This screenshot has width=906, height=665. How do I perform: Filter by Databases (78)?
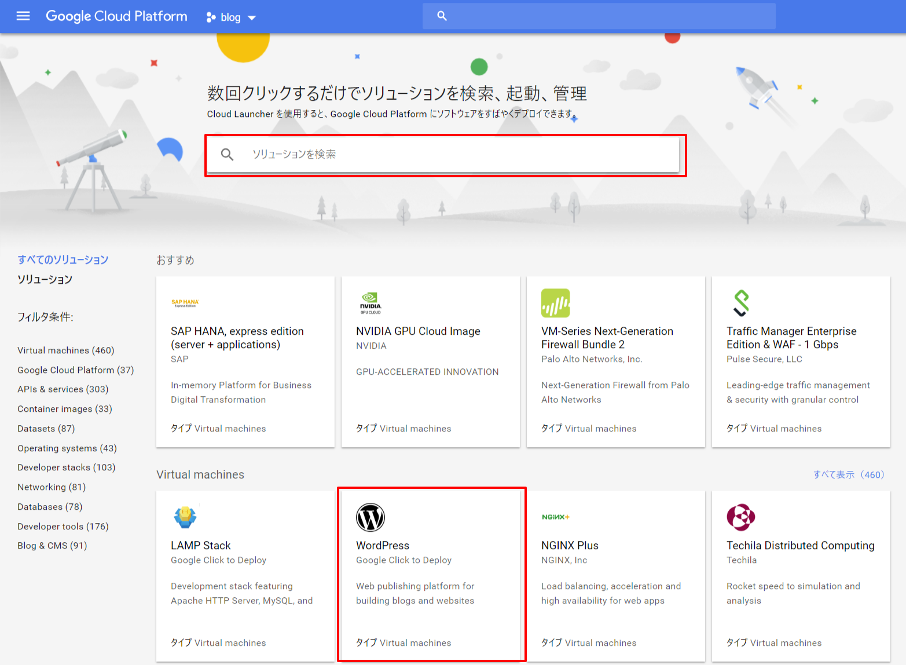[x=50, y=507]
